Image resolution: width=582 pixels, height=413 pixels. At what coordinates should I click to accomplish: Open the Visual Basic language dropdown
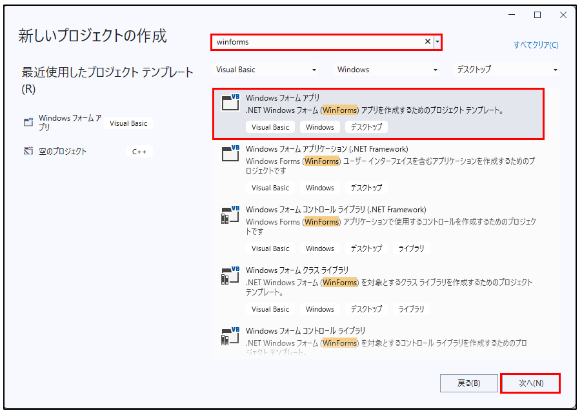point(266,70)
